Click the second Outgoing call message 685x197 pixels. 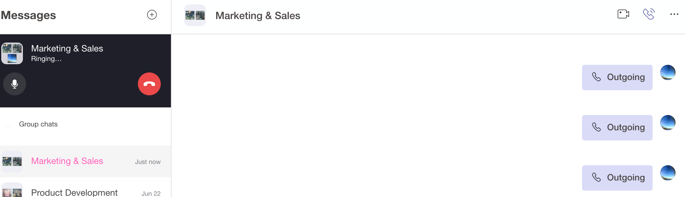[617, 128]
